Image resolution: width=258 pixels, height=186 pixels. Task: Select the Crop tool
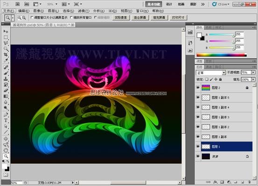(6, 55)
